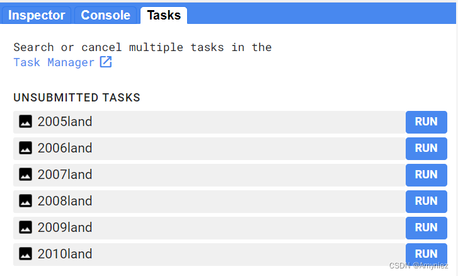Image resolution: width=458 pixels, height=276 pixels.
Task: Run the 2006land export task
Action: [x=426, y=148]
